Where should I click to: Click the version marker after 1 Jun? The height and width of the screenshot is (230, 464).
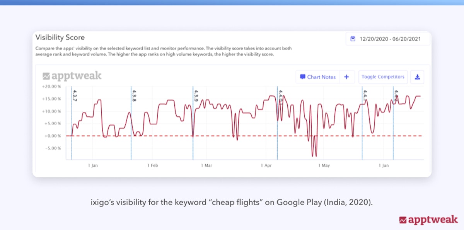pos(396,95)
